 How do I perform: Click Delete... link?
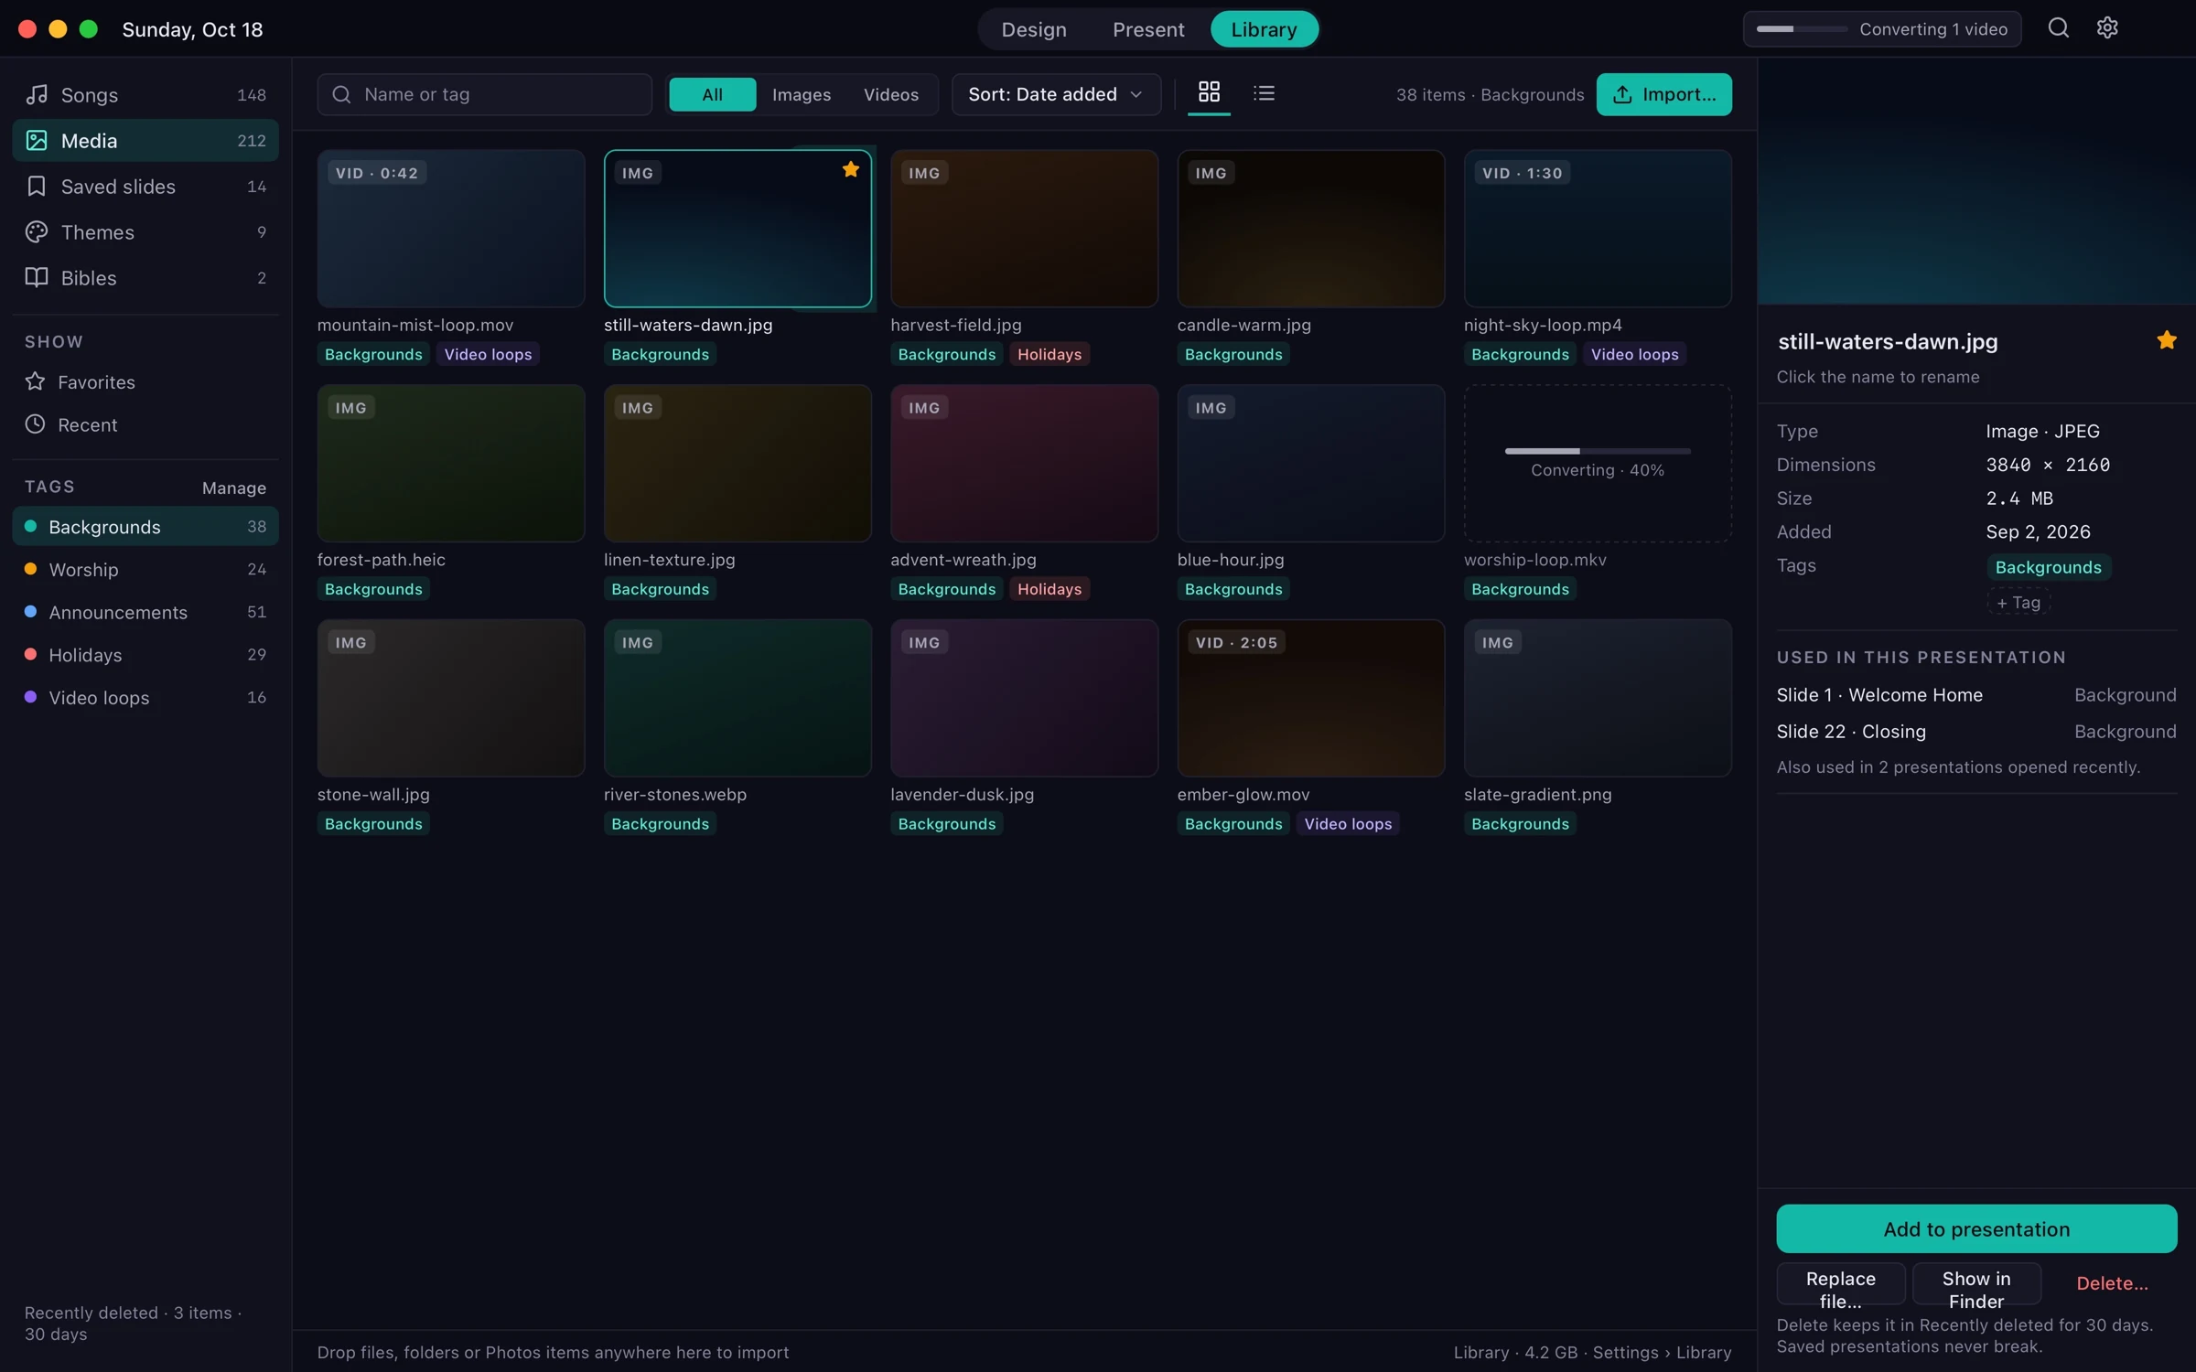click(x=2112, y=1283)
